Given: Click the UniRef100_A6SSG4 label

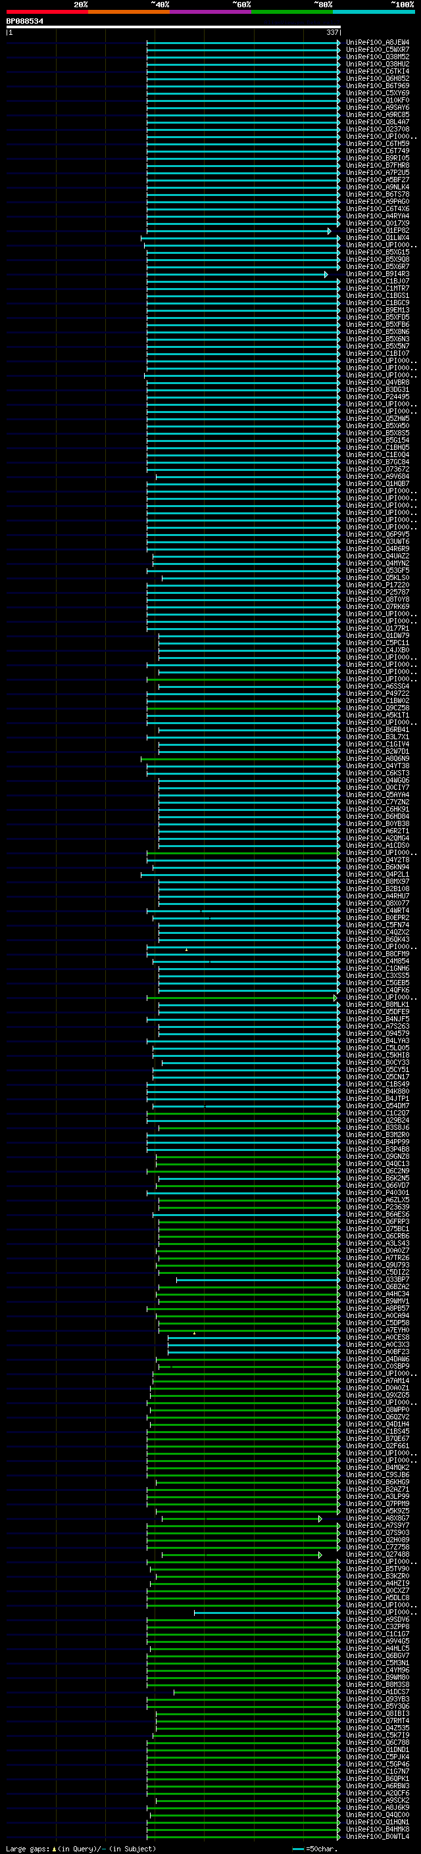Looking at the screenshot, I should coord(378,686).
